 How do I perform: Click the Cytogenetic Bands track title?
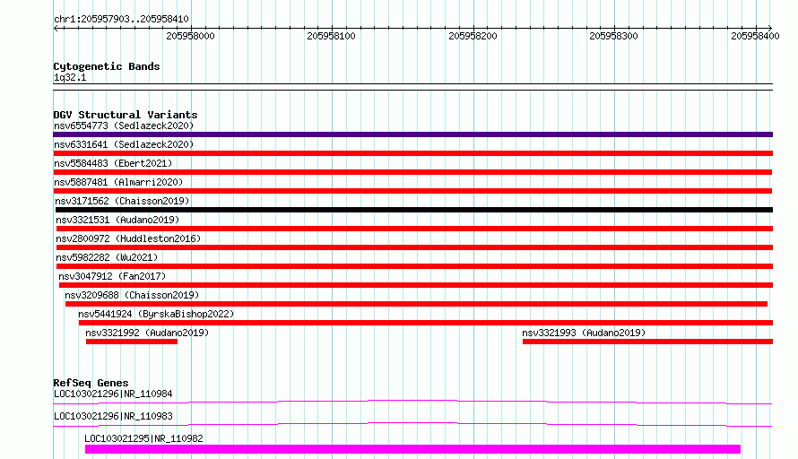(x=107, y=66)
